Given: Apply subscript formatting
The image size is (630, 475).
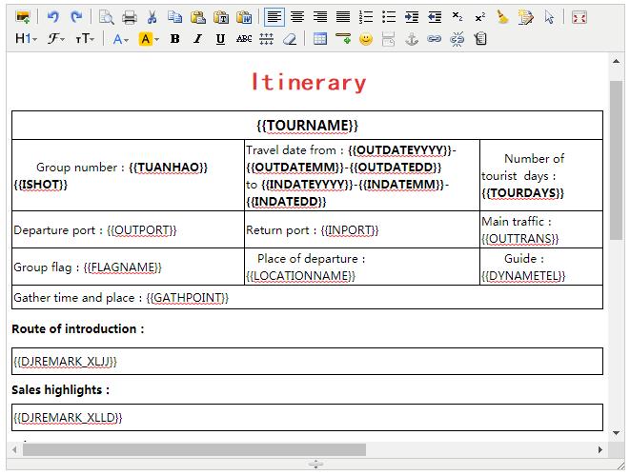Looking at the screenshot, I should coord(457,17).
